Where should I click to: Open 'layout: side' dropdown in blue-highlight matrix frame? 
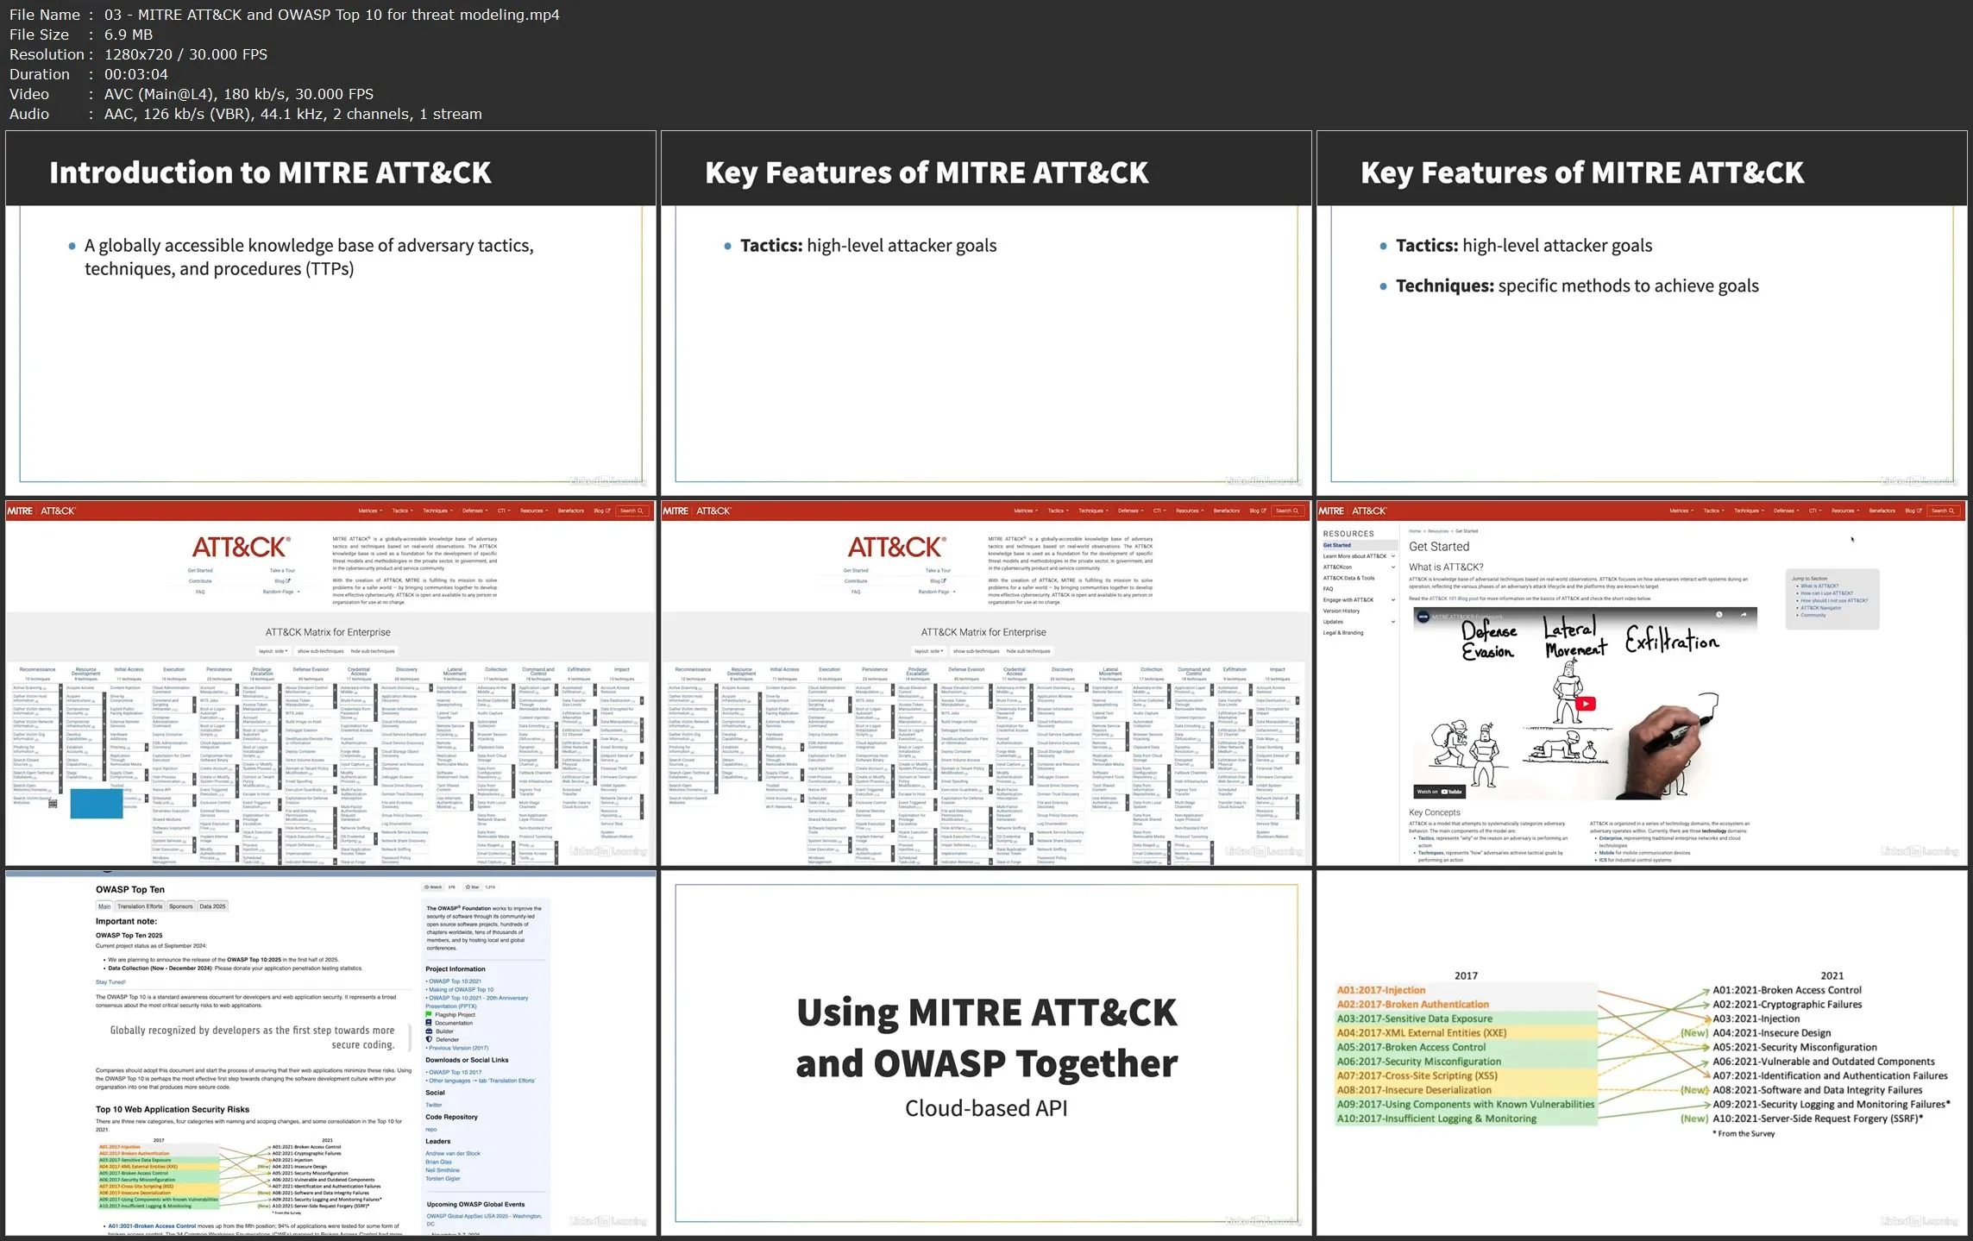(273, 651)
